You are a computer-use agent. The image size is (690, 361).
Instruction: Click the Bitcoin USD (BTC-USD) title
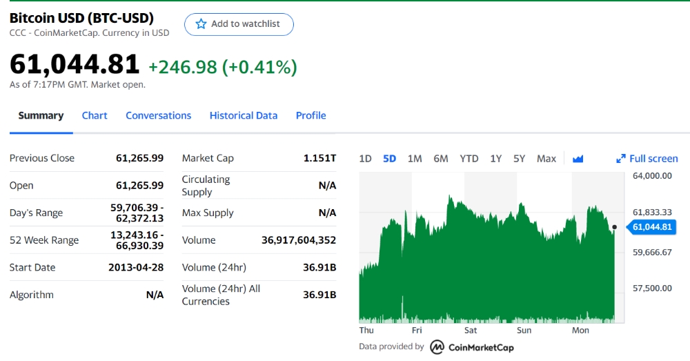[x=81, y=18]
